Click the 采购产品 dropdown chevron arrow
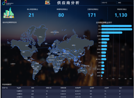The image size is (134, 98). 115,3
